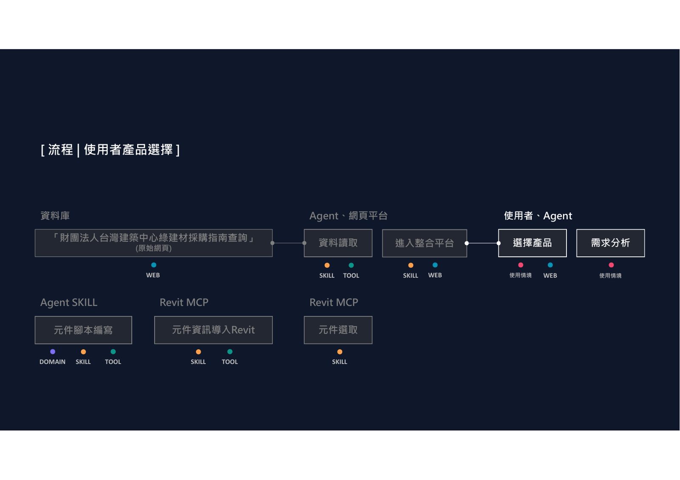
Task: Click red 使用情境 dot under 需求分析
Action: [611, 265]
